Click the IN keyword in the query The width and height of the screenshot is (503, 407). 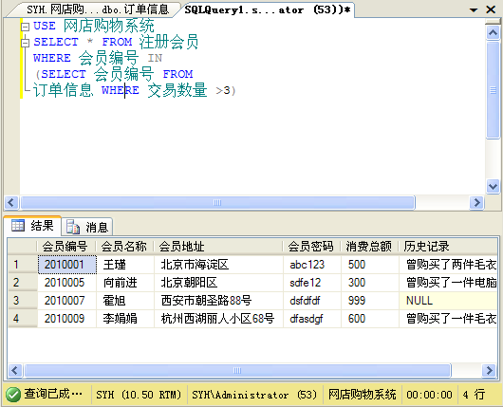click(155, 58)
